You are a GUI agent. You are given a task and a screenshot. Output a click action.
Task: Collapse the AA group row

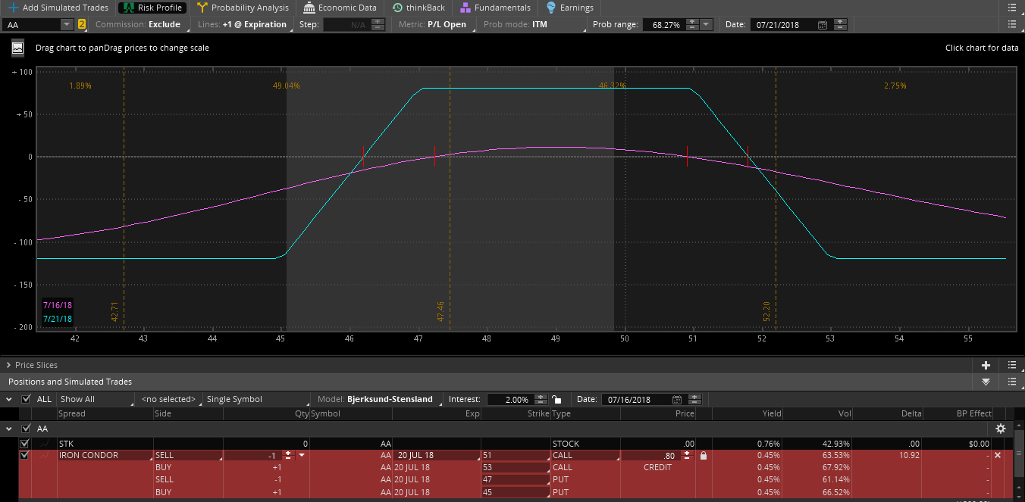click(x=9, y=429)
